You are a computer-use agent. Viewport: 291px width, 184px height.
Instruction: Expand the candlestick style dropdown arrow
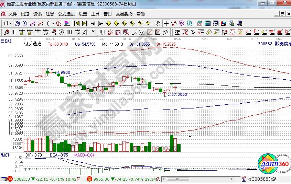[53, 23]
